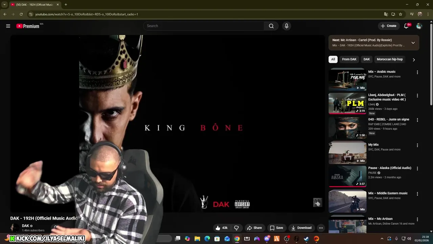Show more filter chips with right arrow
This screenshot has width=433, height=244.
point(413,60)
